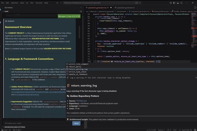Open the View menu
The height and width of the screenshot is (131, 197).
pyautogui.click(x=22, y=3)
